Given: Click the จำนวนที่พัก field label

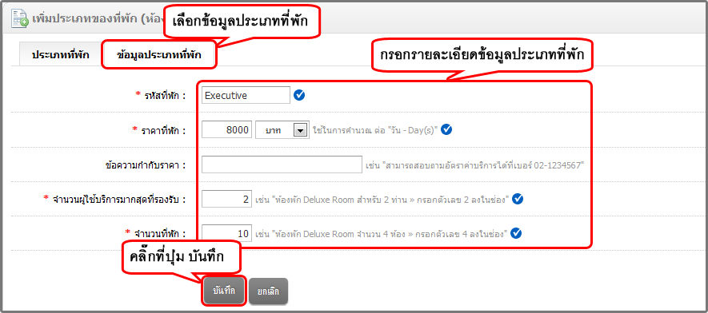Looking at the screenshot, I should (159, 234).
